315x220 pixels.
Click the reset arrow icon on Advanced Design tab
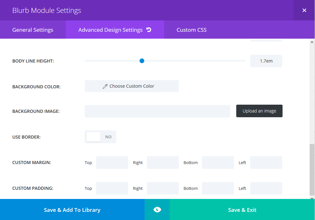(149, 30)
